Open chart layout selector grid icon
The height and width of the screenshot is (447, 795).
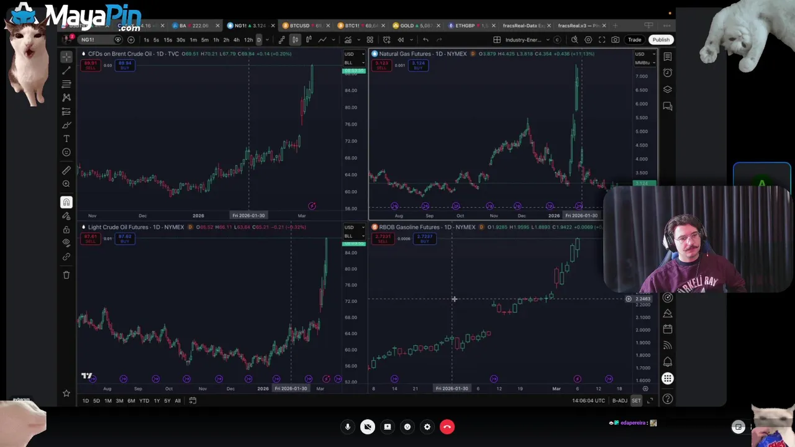[497, 40]
